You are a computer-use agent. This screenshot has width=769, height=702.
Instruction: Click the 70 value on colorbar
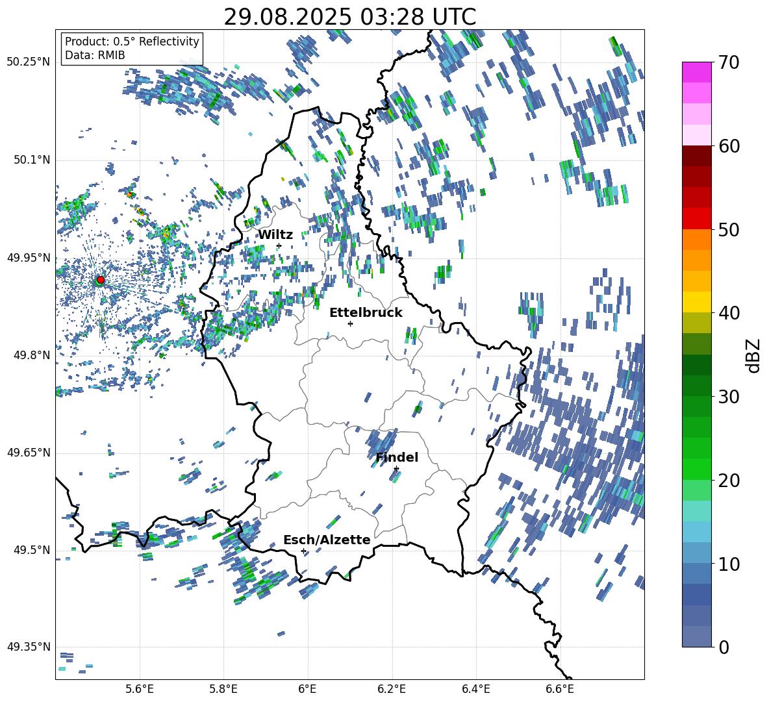click(729, 62)
